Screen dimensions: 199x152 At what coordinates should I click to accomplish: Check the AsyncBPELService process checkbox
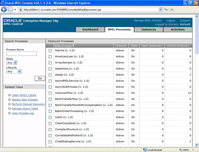pyautogui.click(x=50, y=81)
